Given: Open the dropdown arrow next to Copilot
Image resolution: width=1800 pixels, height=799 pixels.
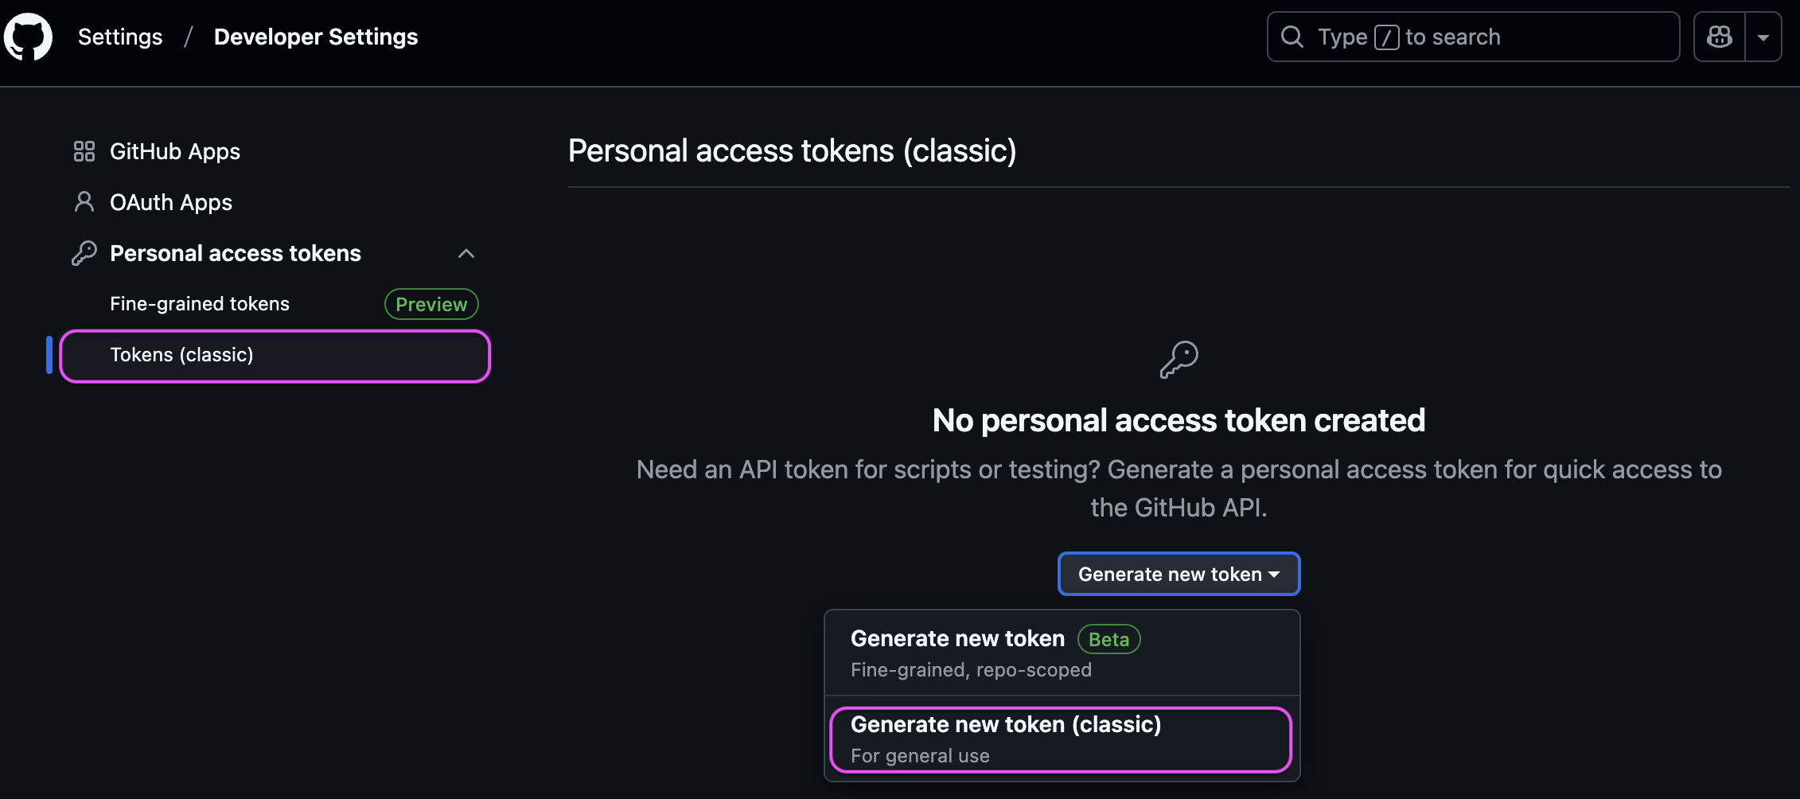Looking at the screenshot, I should (1763, 37).
